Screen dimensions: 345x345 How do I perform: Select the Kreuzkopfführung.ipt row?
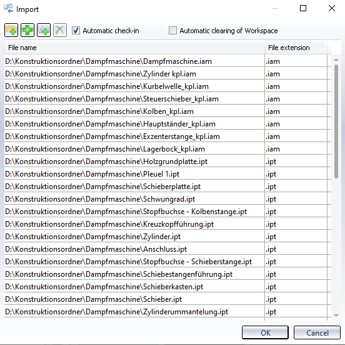click(167, 224)
